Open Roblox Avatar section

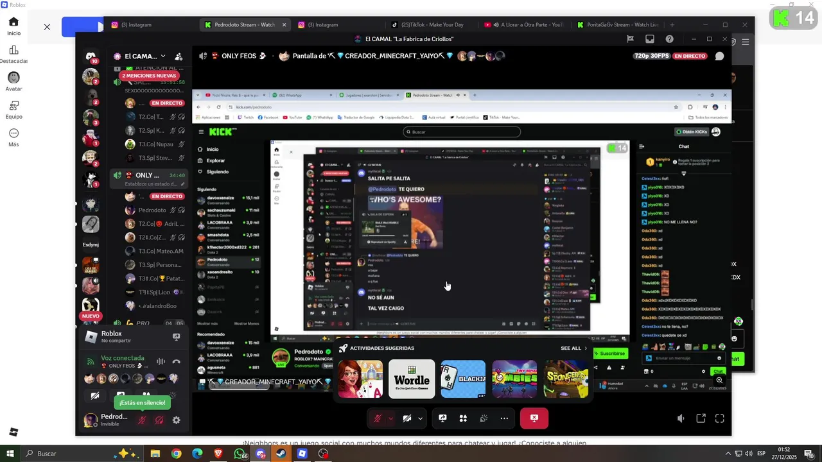pos(13,81)
